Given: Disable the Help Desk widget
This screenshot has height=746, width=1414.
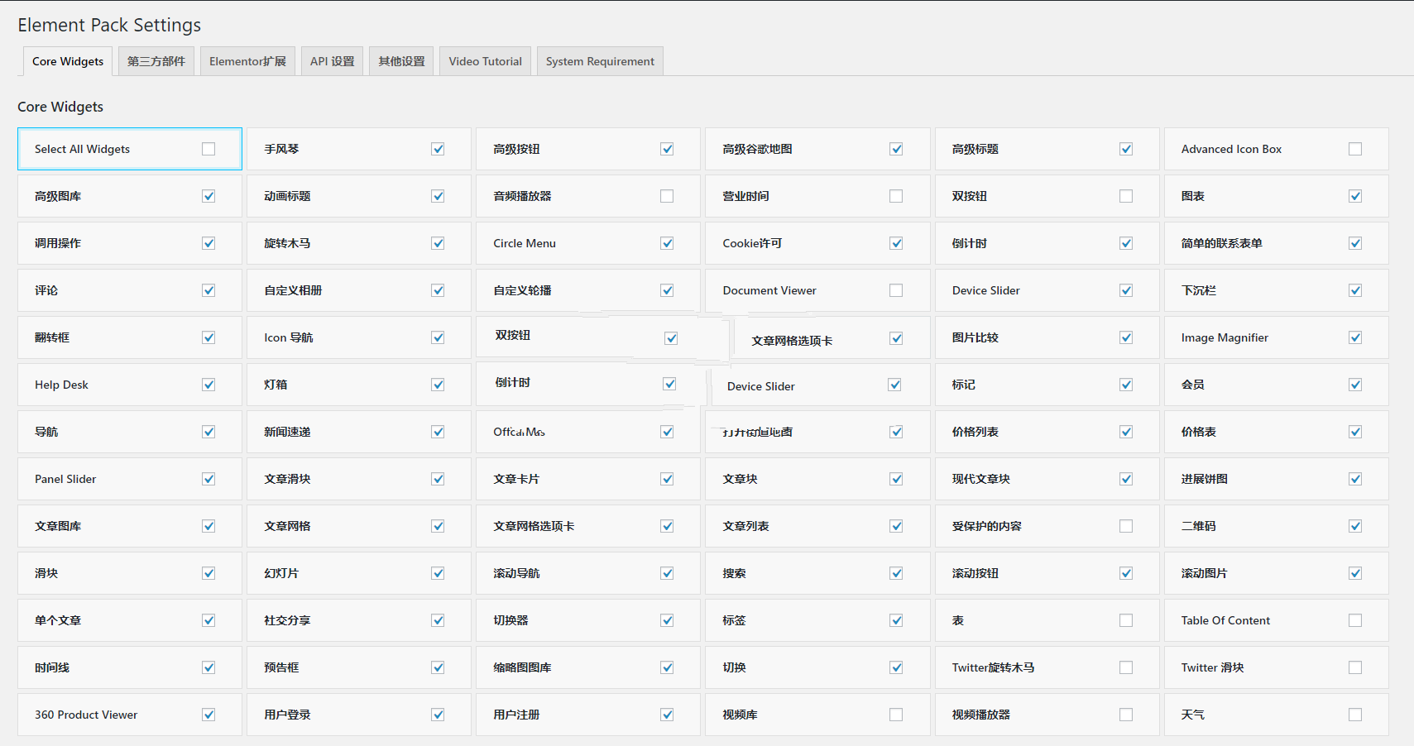Looking at the screenshot, I should [x=209, y=385].
